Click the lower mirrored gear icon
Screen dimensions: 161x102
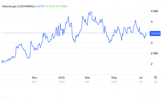(x=155, y=82)
